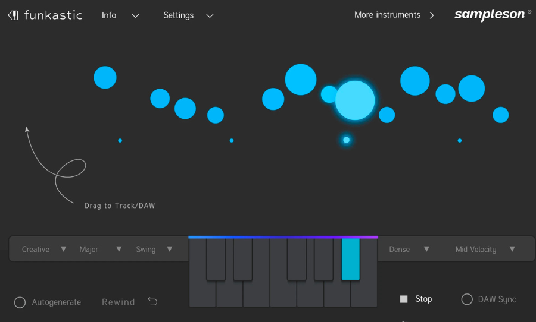Open the Swing dropdown
Viewport: 536px width, 322px height.
(x=154, y=250)
